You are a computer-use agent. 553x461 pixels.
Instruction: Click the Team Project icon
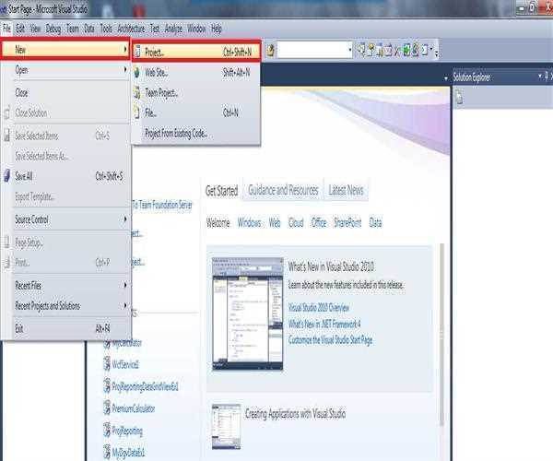pos(138,92)
